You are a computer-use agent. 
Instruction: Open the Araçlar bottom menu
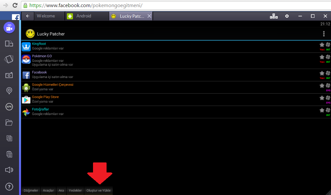tap(48, 190)
